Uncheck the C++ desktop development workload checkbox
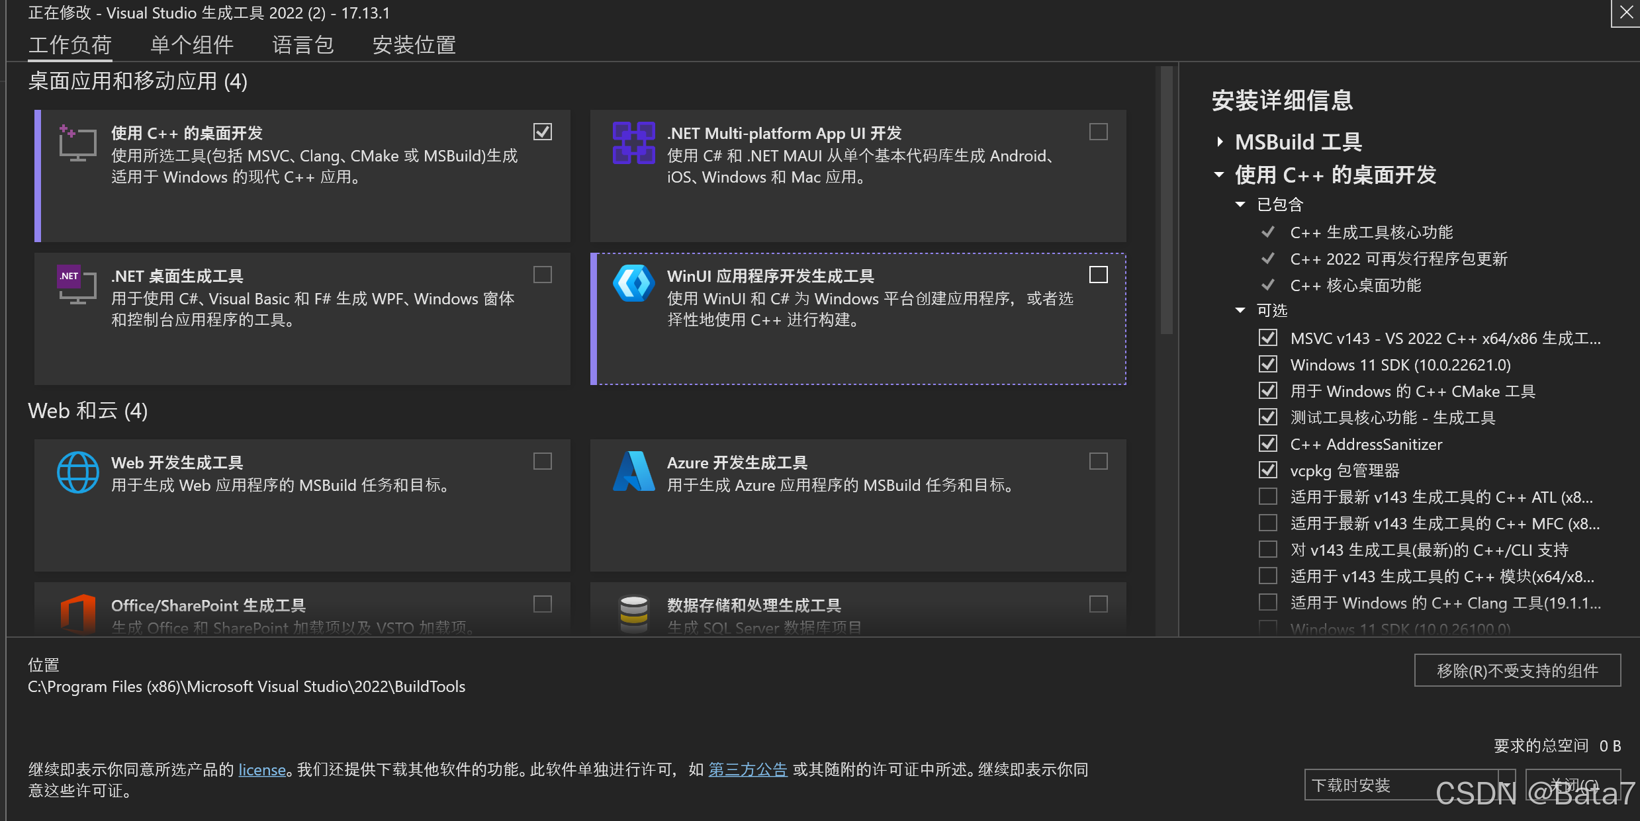Image resolution: width=1640 pixels, height=821 pixels. coord(543,132)
